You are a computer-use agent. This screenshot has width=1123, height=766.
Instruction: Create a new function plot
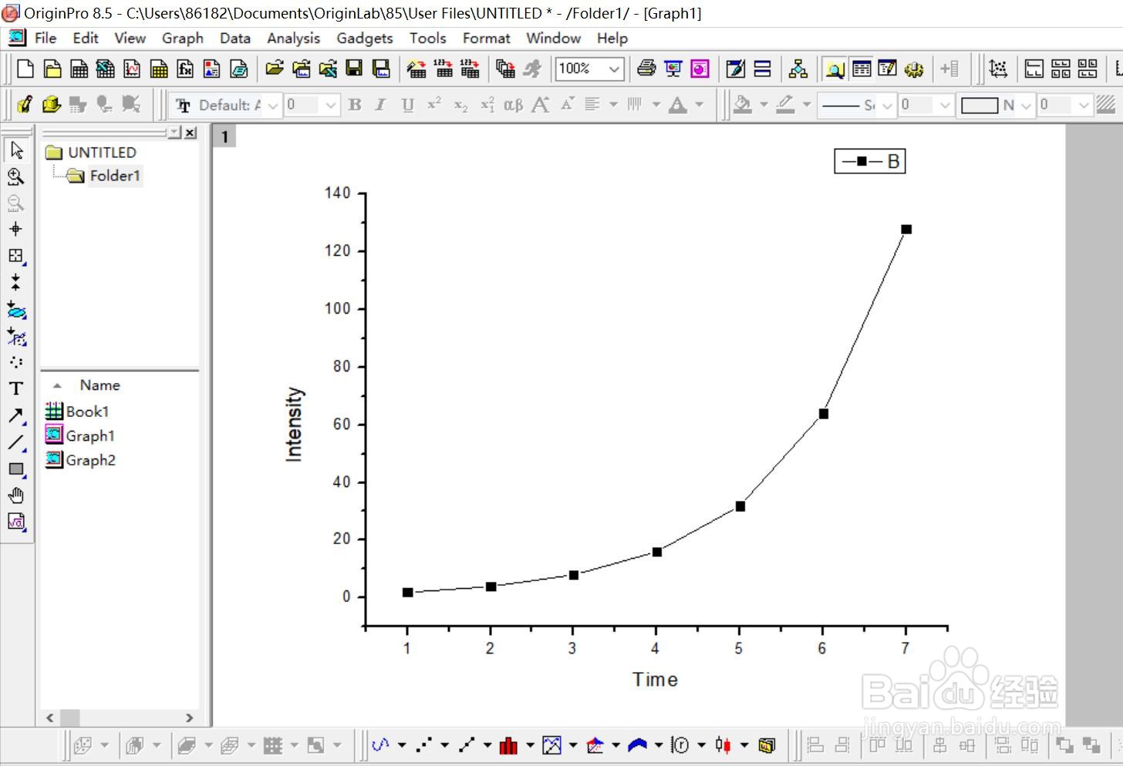(185, 69)
